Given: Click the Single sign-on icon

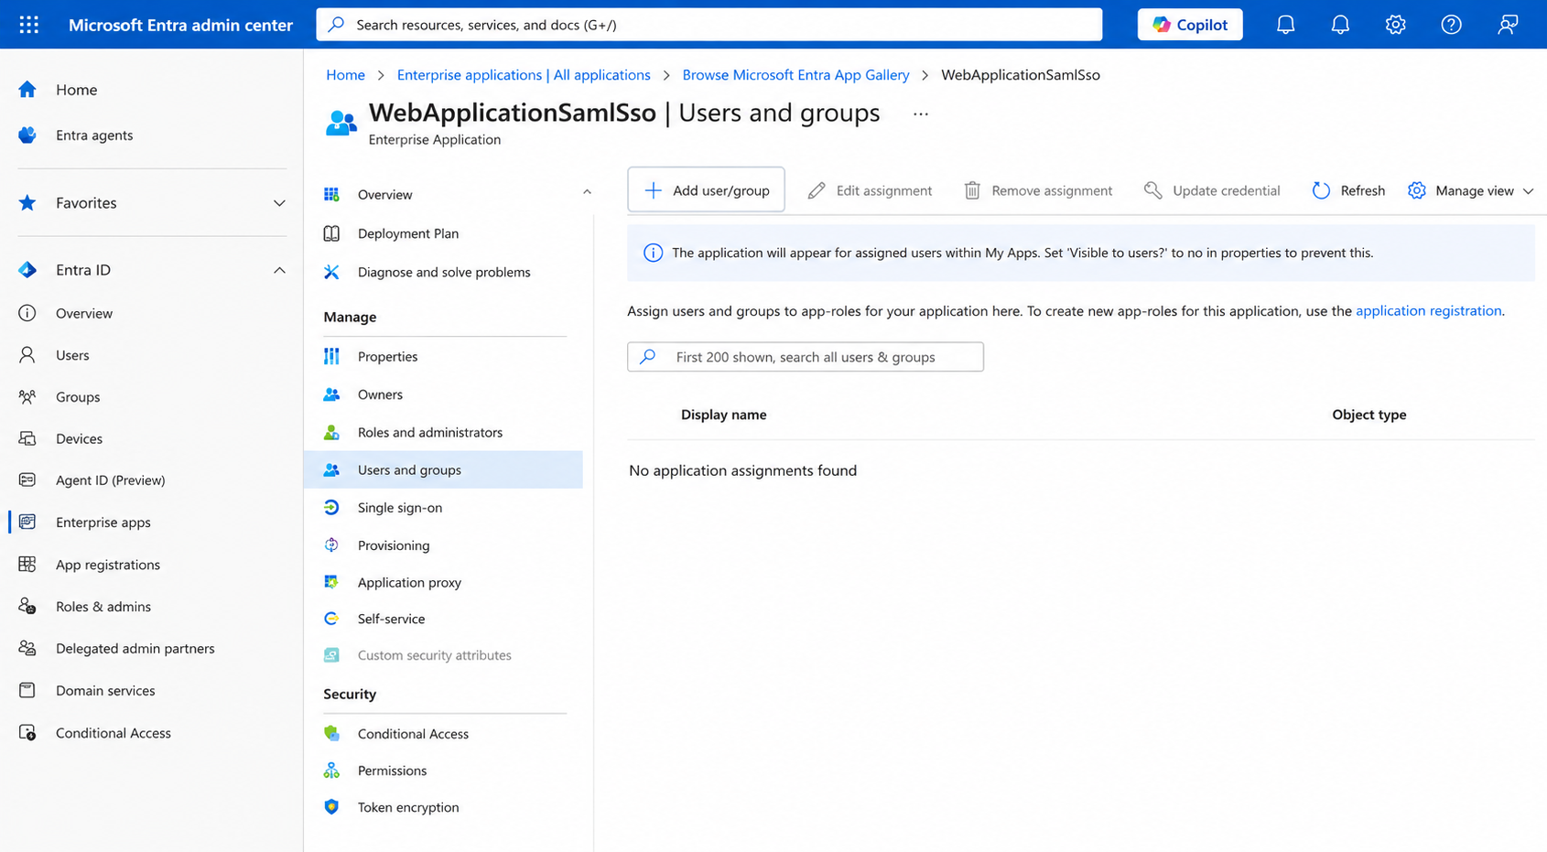Looking at the screenshot, I should pyautogui.click(x=331, y=508).
